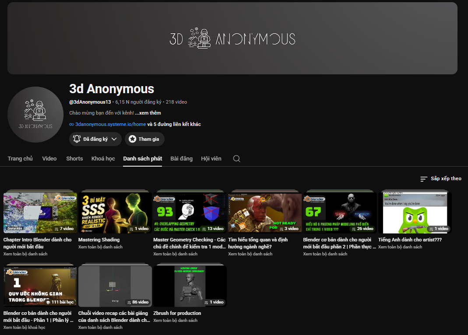468x335 pixels.
Task: Open the Sắp xếp theo sort menu
Action: tap(440, 178)
